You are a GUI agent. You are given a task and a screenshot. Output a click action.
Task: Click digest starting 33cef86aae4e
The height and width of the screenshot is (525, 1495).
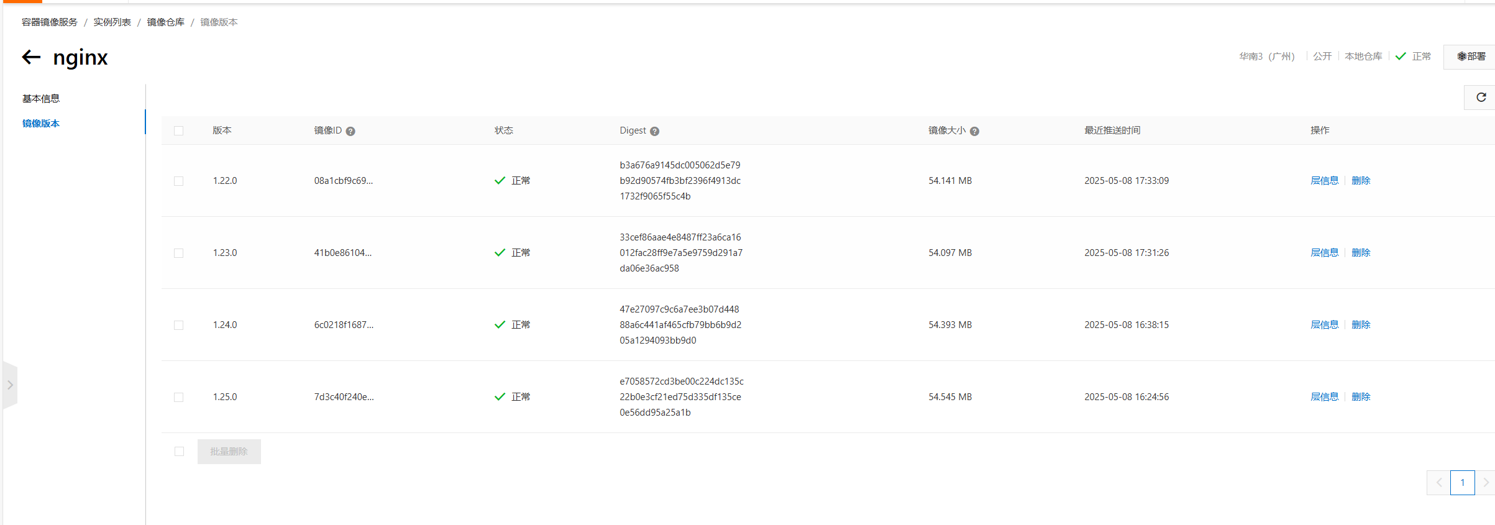[681, 253]
